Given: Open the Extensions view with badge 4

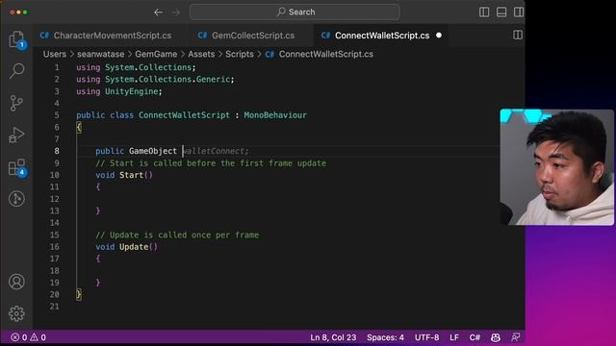Looking at the screenshot, I should click(x=16, y=167).
